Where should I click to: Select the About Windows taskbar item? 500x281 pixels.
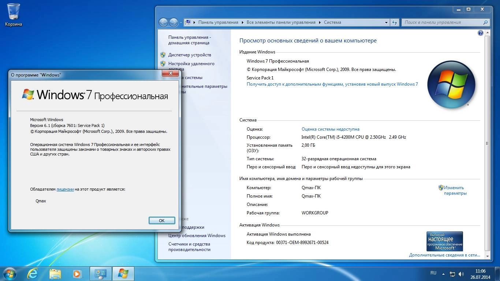pos(123,273)
